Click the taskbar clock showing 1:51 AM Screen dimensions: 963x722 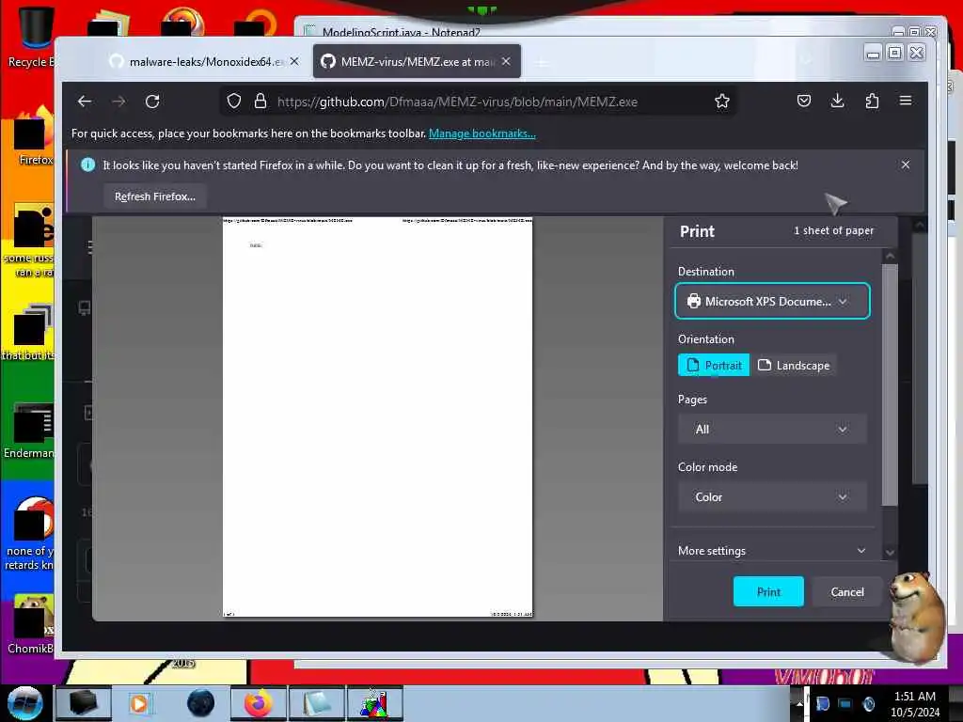pyautogui.click(x=915, y=703)
